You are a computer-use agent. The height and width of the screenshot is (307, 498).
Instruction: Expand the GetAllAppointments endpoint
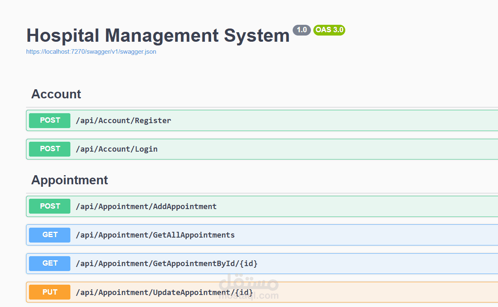coord(290,235)
